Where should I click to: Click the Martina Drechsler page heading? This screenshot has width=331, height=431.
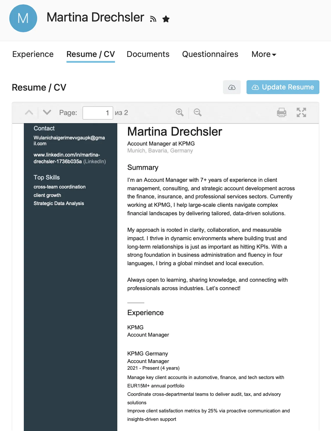point(95,17)
